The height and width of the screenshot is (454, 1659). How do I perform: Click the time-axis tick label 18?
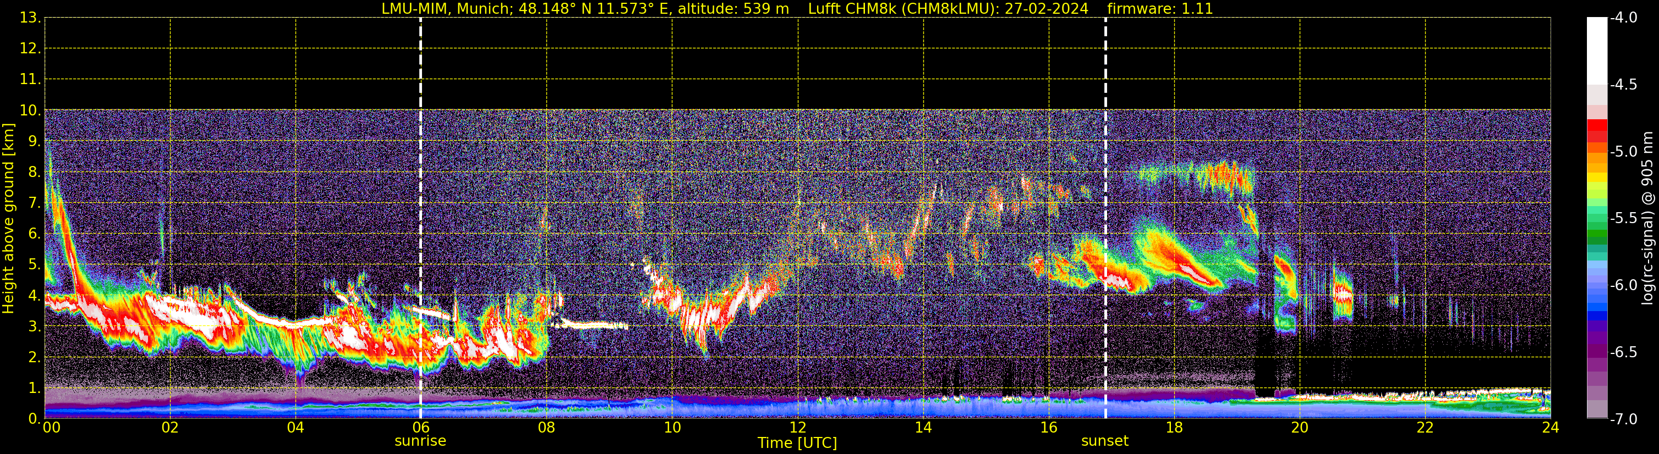click(x=1174, y=428)
